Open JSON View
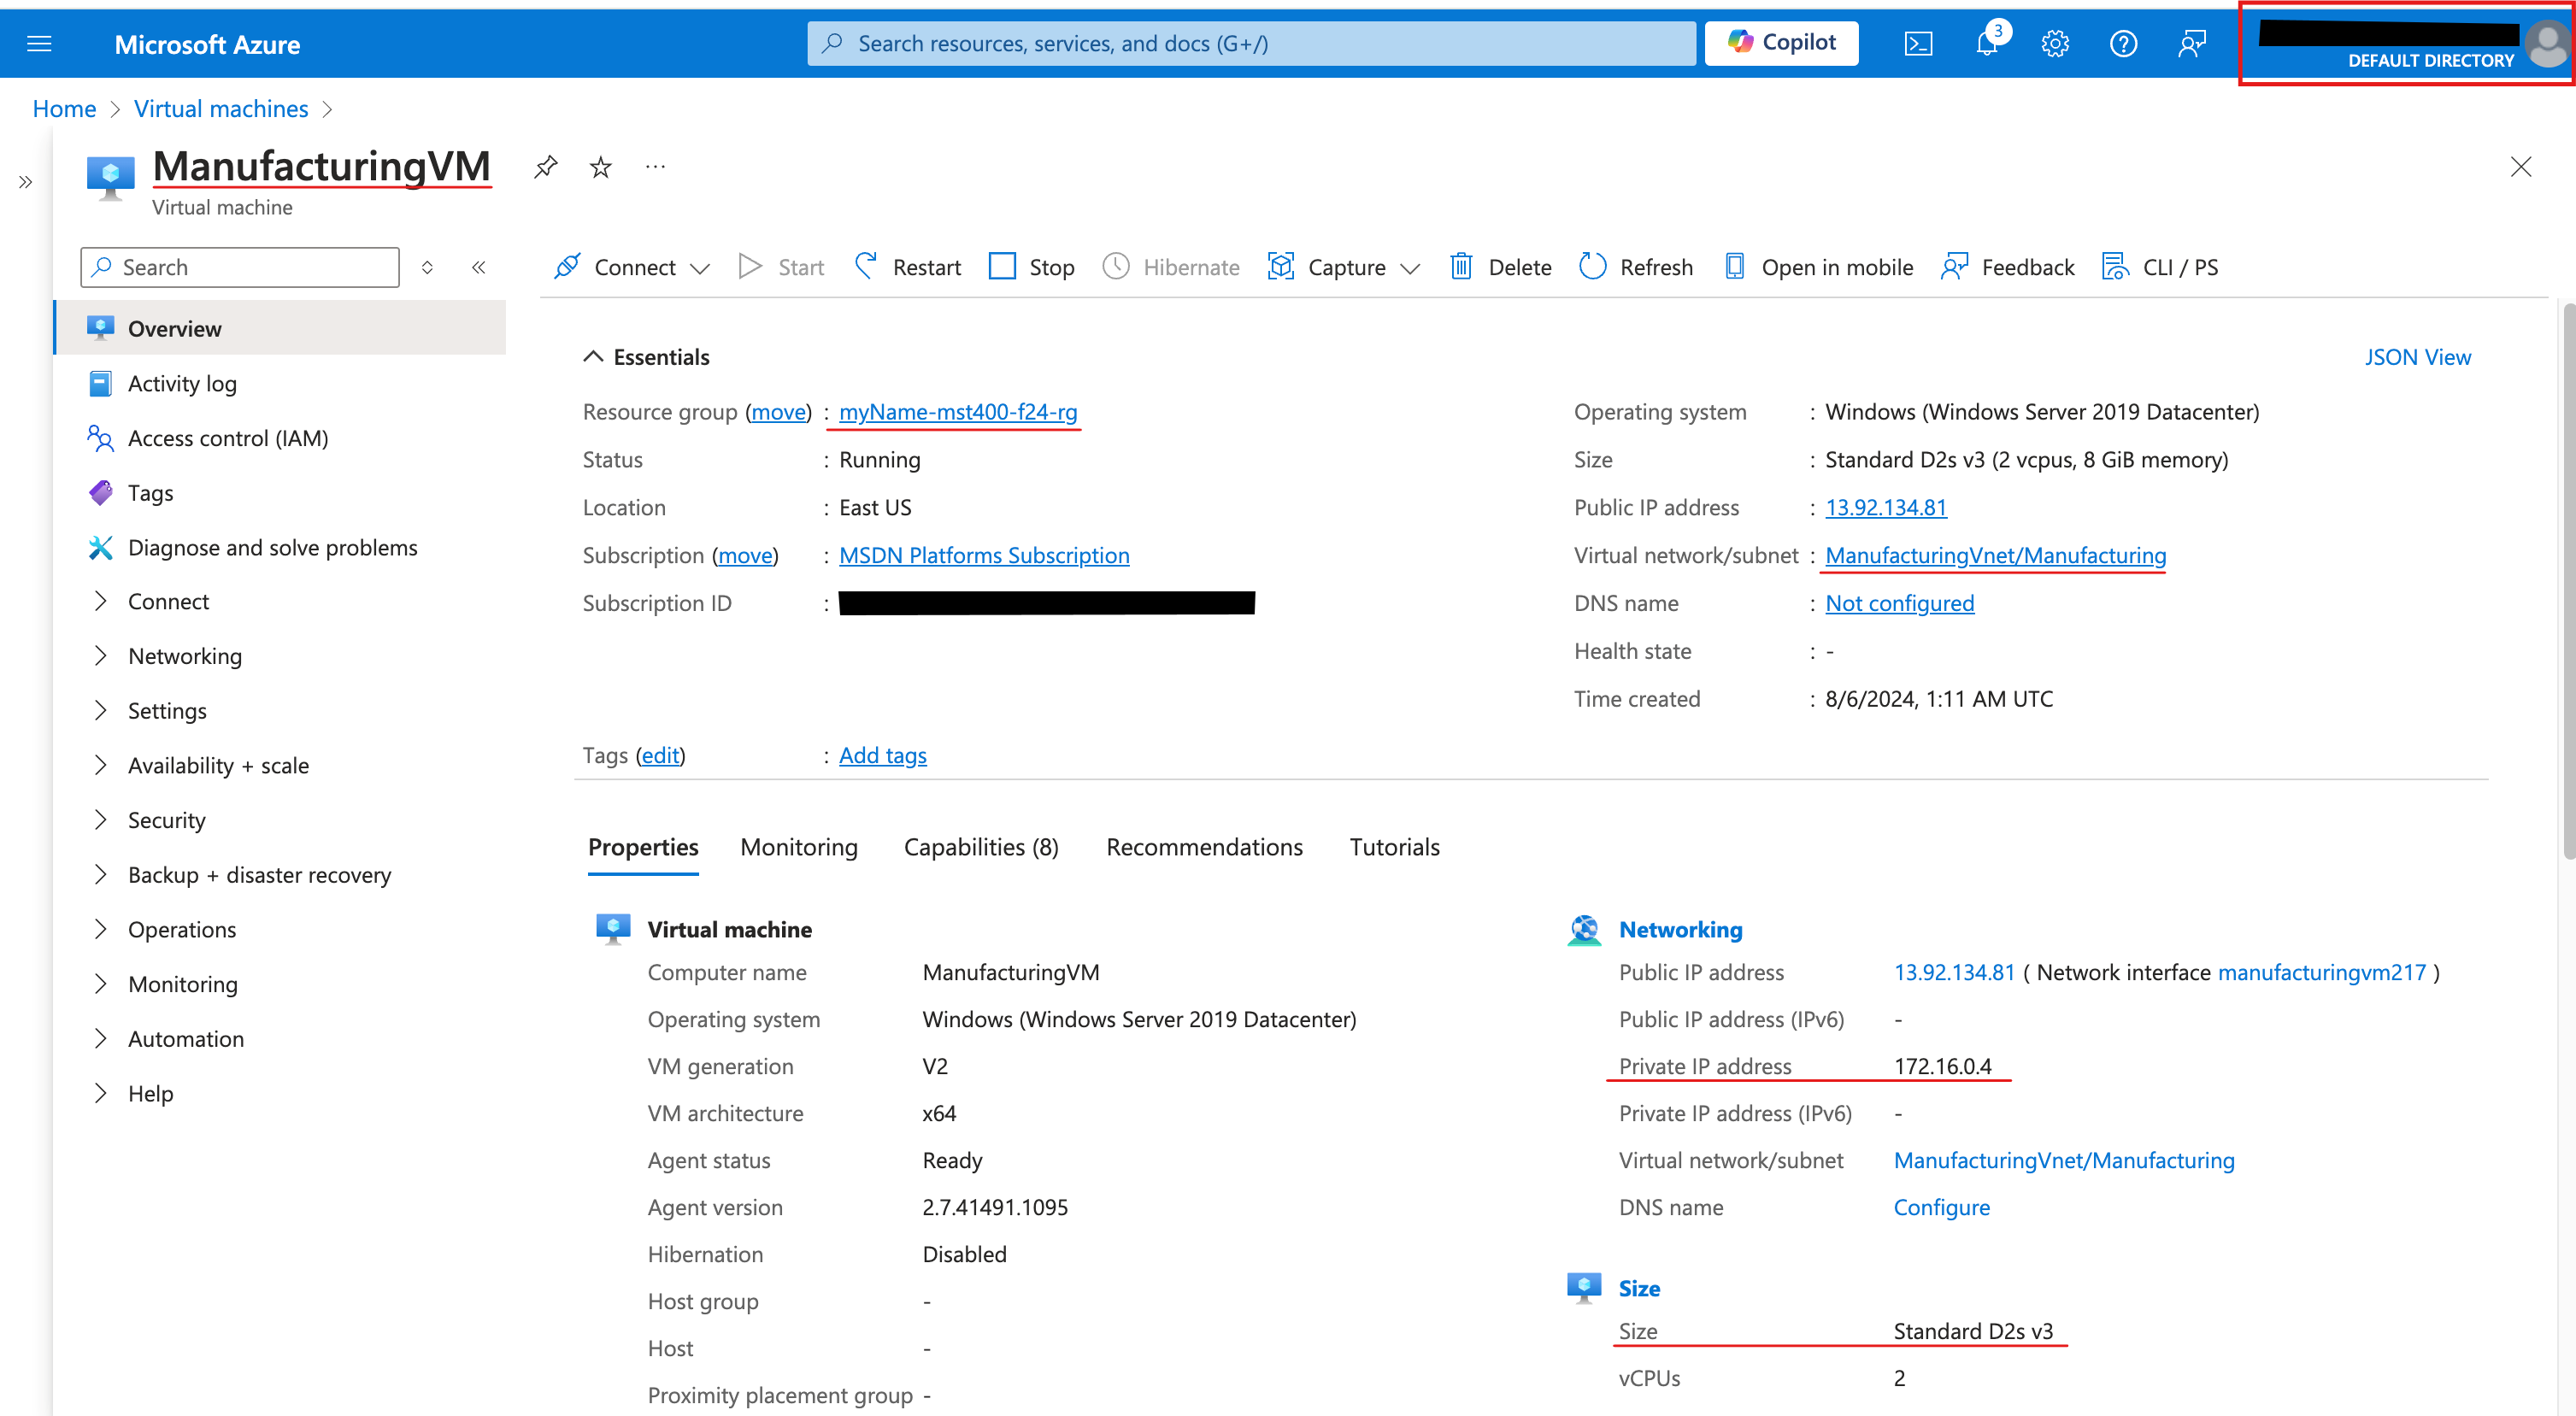2576x1416 pixels. tap(2417, 357)
